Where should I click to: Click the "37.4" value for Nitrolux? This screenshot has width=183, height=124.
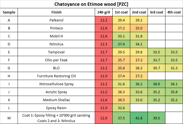click(x=121, y=44)
